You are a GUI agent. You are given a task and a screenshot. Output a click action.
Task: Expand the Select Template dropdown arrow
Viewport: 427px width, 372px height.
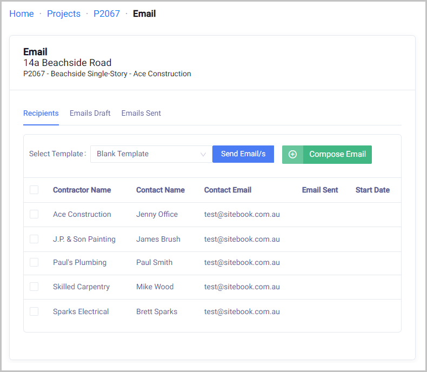point(203,154)
